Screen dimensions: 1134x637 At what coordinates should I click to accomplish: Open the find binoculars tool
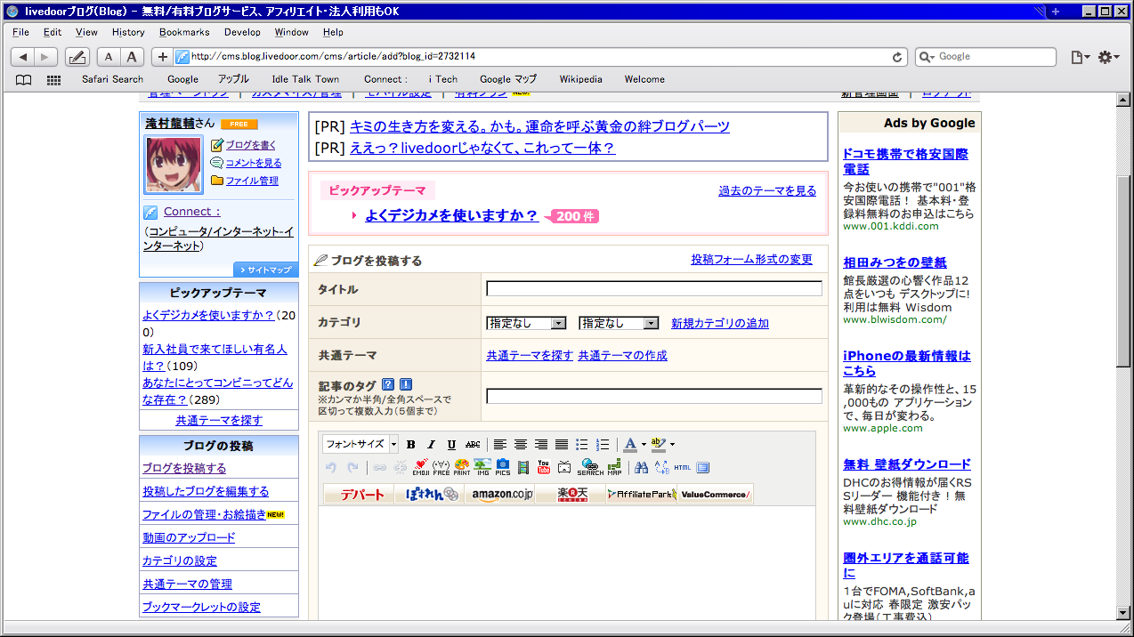pyautogui.click(x=641, y=467)
